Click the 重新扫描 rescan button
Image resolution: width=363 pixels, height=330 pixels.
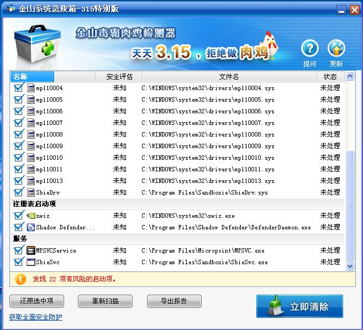click(x=106, y=301)
